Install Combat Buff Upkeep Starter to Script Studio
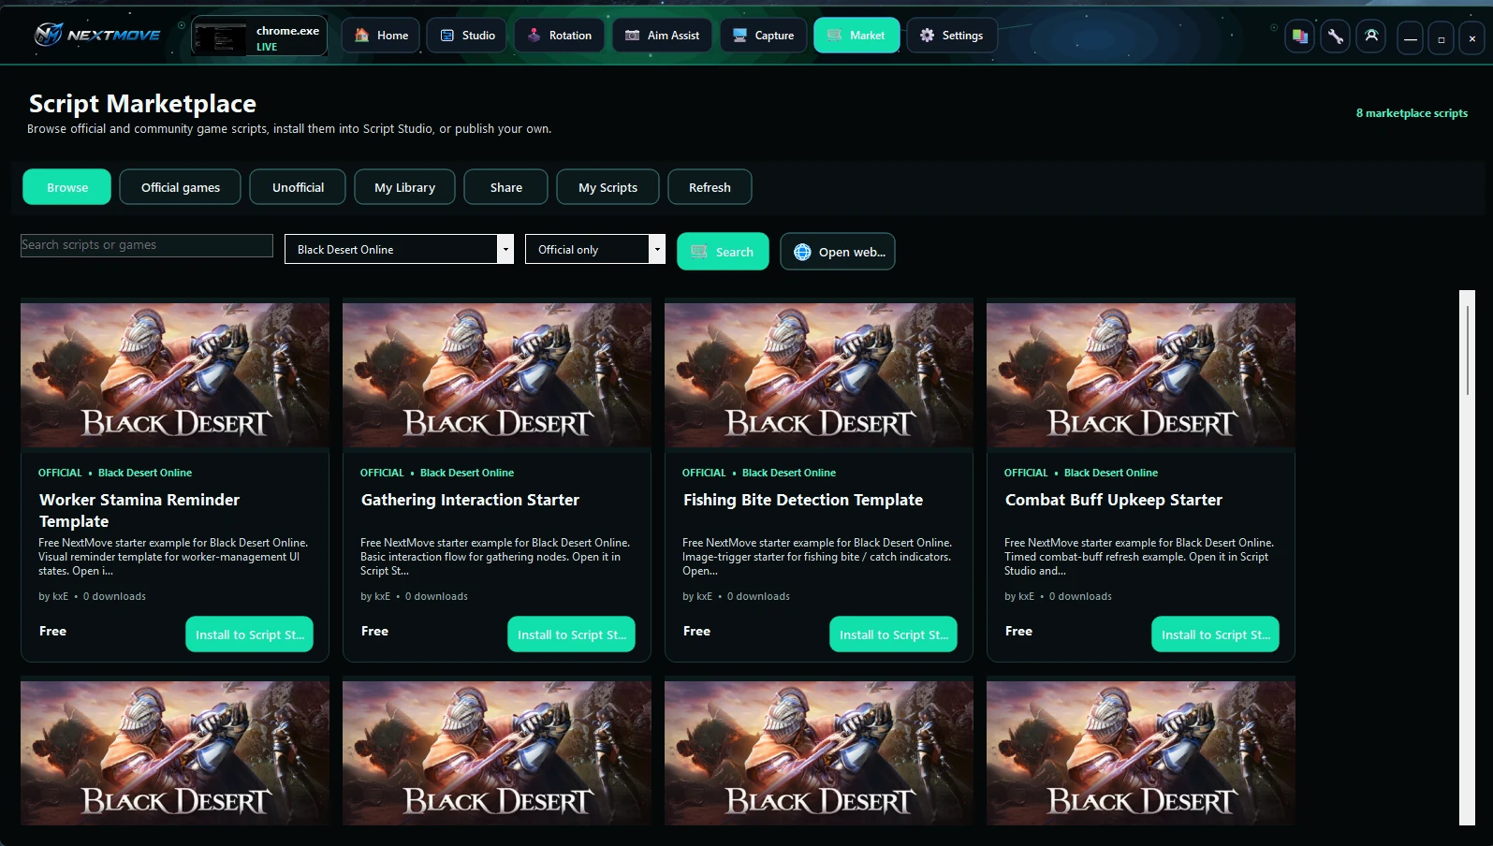Screen dimensions: 1493x846 click(x=1215, y=634)
